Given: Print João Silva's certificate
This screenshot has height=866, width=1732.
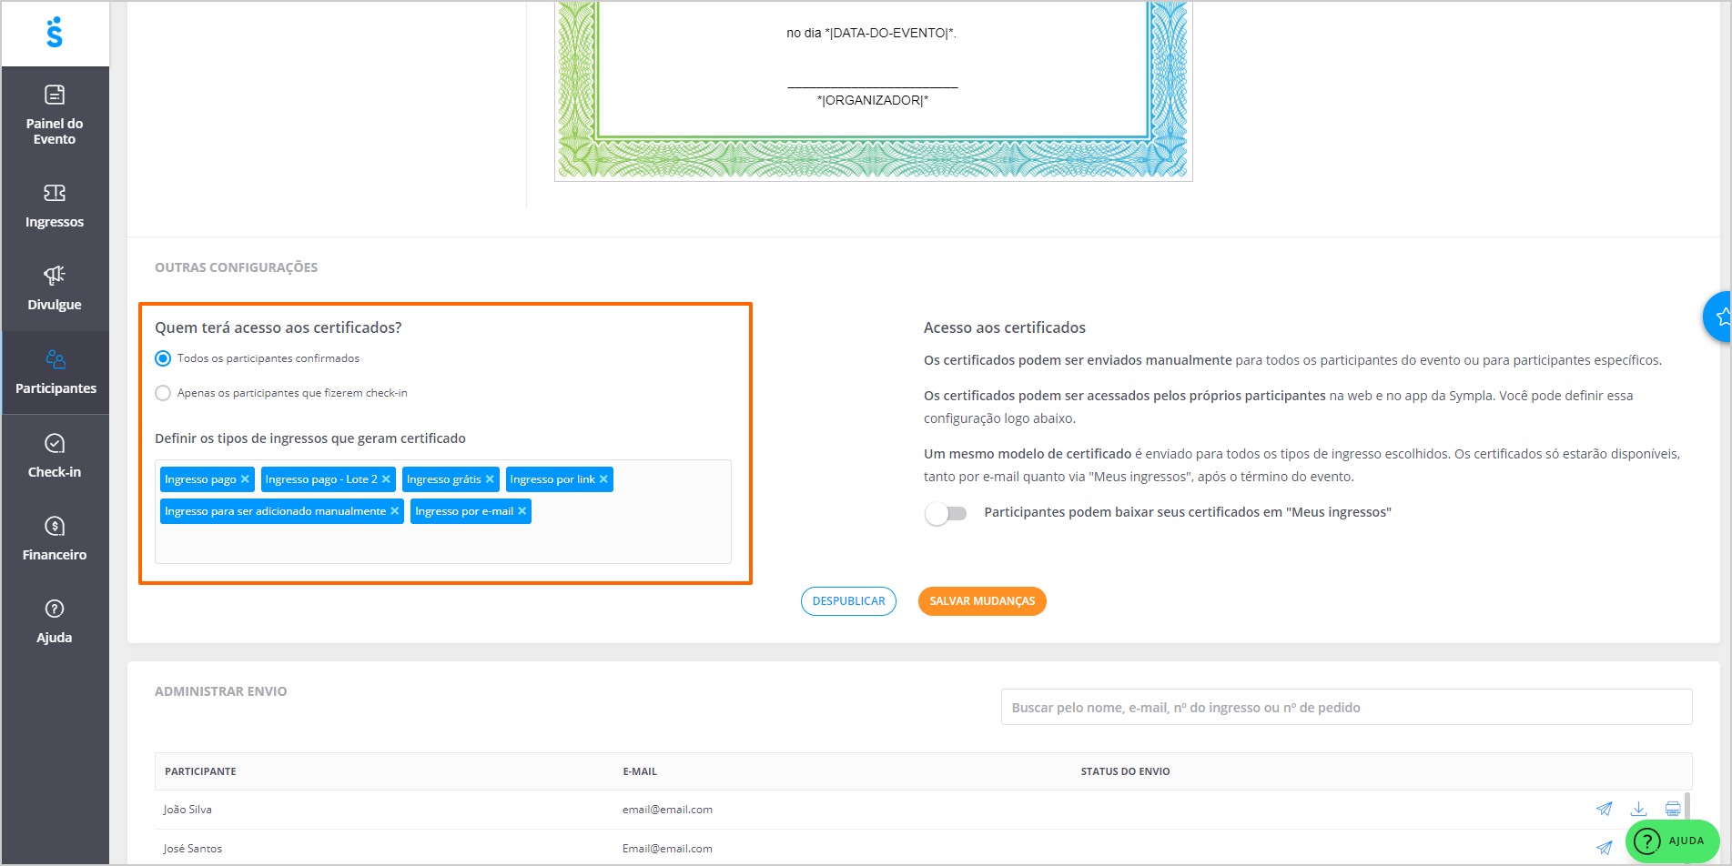Looking at the screenshot, I should pyautogui.click(x=1672, y=809).
